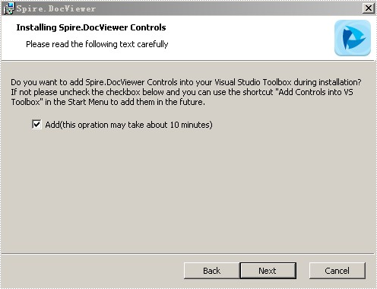Click the blue Spire logo image

tap(353, 38)
